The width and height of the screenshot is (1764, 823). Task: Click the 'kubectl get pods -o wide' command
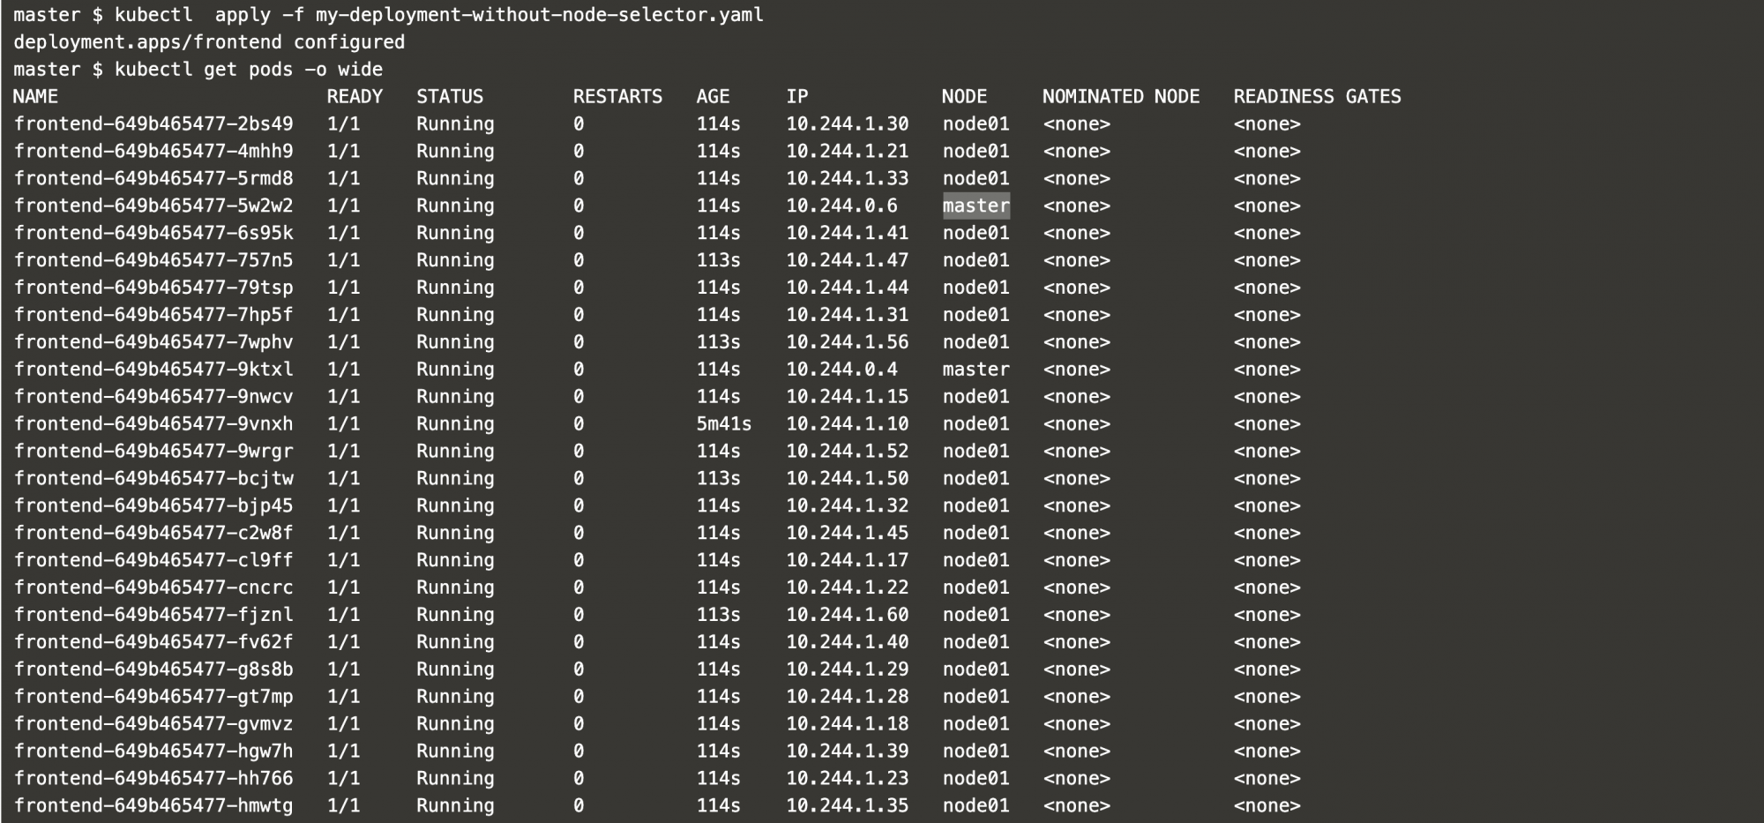point(249,70)
